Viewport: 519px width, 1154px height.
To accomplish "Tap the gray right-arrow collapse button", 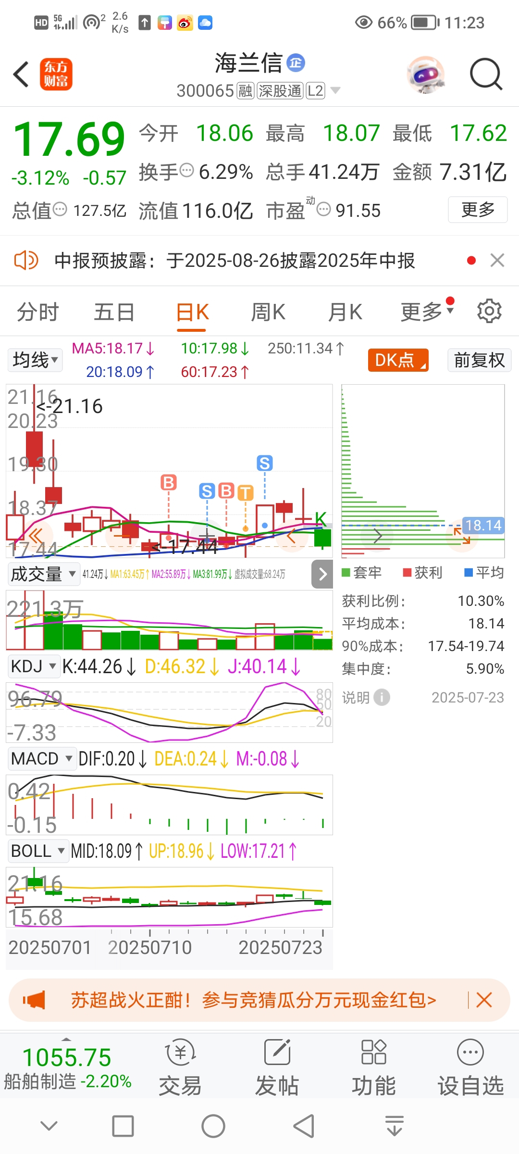I will coord(322,574).
